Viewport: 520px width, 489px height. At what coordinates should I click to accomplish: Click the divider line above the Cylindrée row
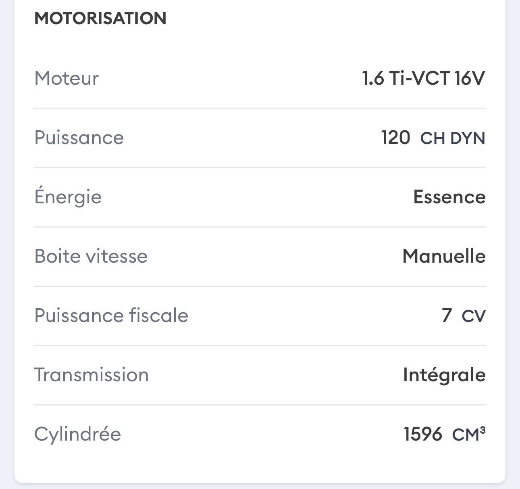[260, 405]
